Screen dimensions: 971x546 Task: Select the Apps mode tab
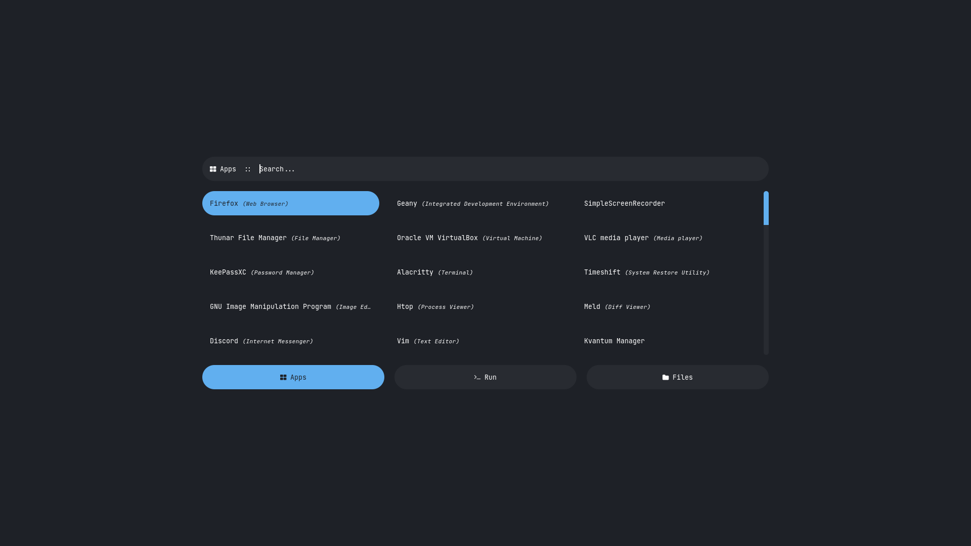coord(293,377)
